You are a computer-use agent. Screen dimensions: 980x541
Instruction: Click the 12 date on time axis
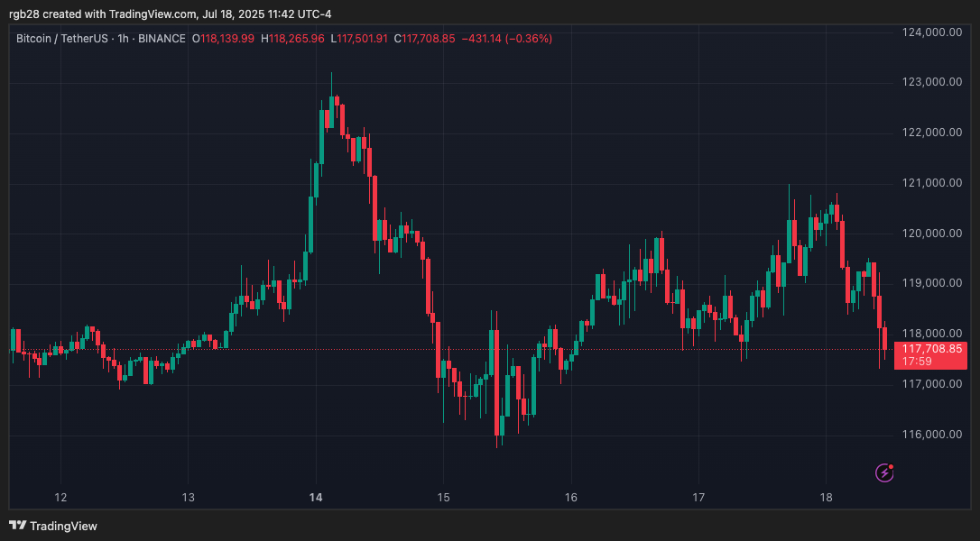60,497
